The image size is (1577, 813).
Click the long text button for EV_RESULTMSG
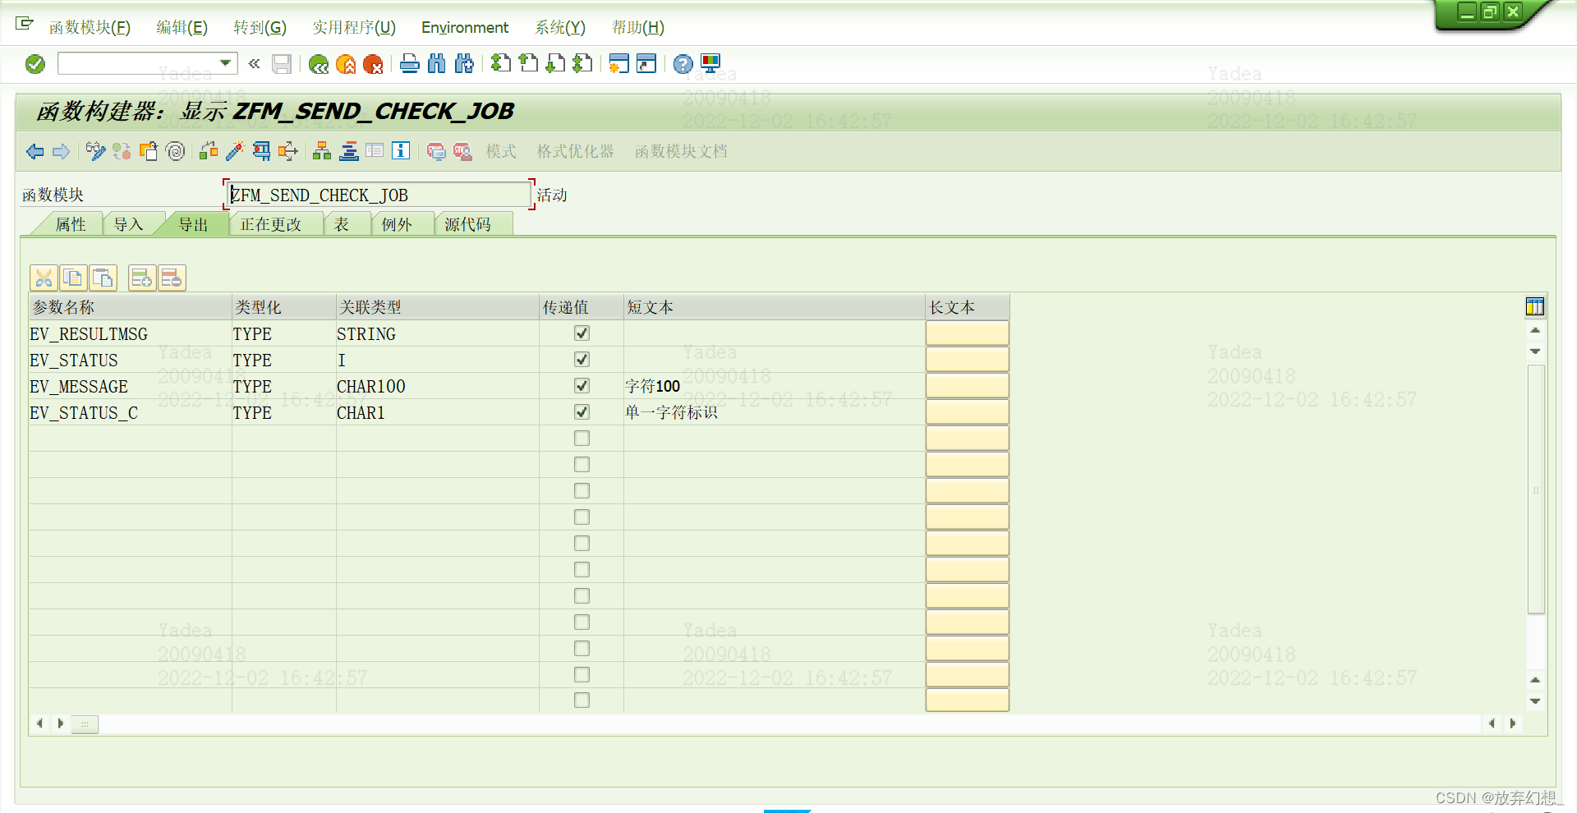pos(967,333)
